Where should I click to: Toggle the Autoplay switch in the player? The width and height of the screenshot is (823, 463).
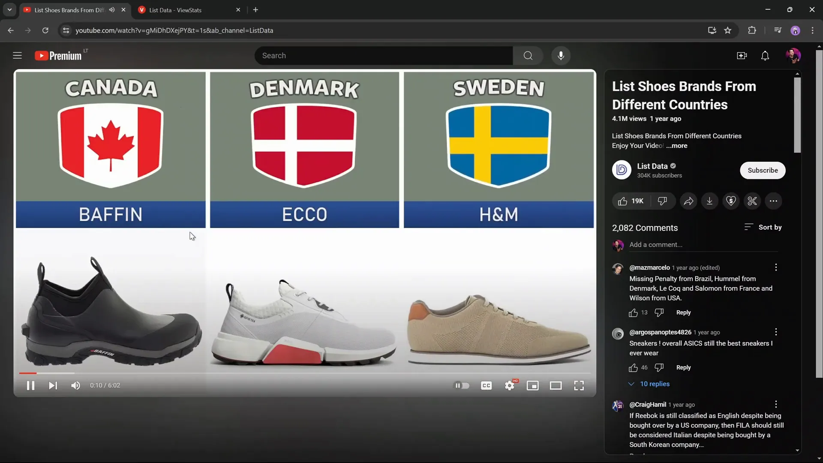462,385
